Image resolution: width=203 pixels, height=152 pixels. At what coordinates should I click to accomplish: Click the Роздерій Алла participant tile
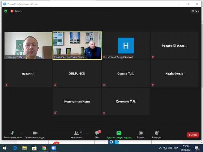point(174,46)
